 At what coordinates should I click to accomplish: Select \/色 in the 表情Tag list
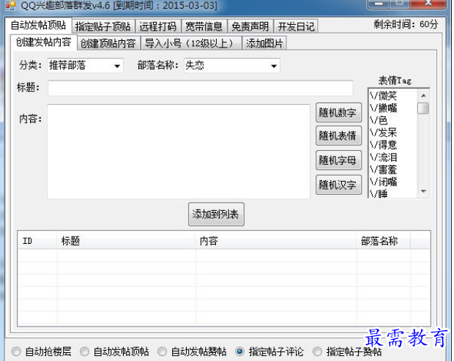(x=379, y=120)
